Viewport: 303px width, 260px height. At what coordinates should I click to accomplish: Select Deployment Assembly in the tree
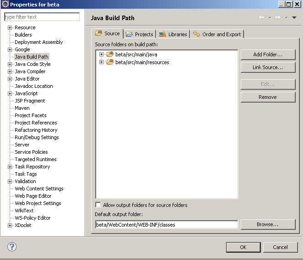38,42
